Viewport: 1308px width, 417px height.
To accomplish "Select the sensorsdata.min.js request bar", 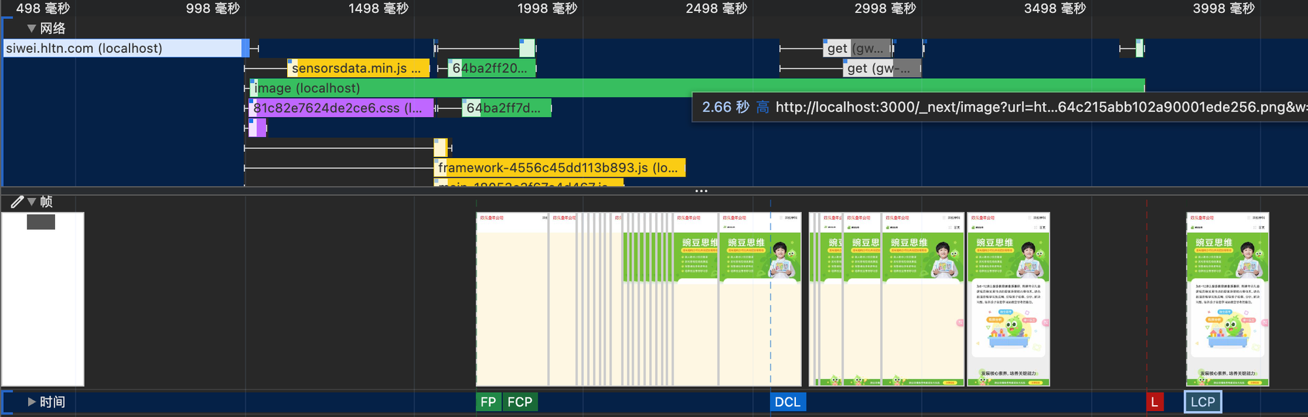I will [x=358, y=68].
